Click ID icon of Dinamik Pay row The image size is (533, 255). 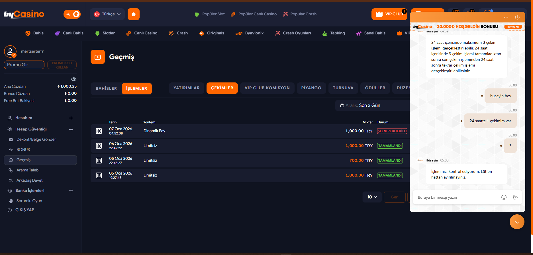99,131
